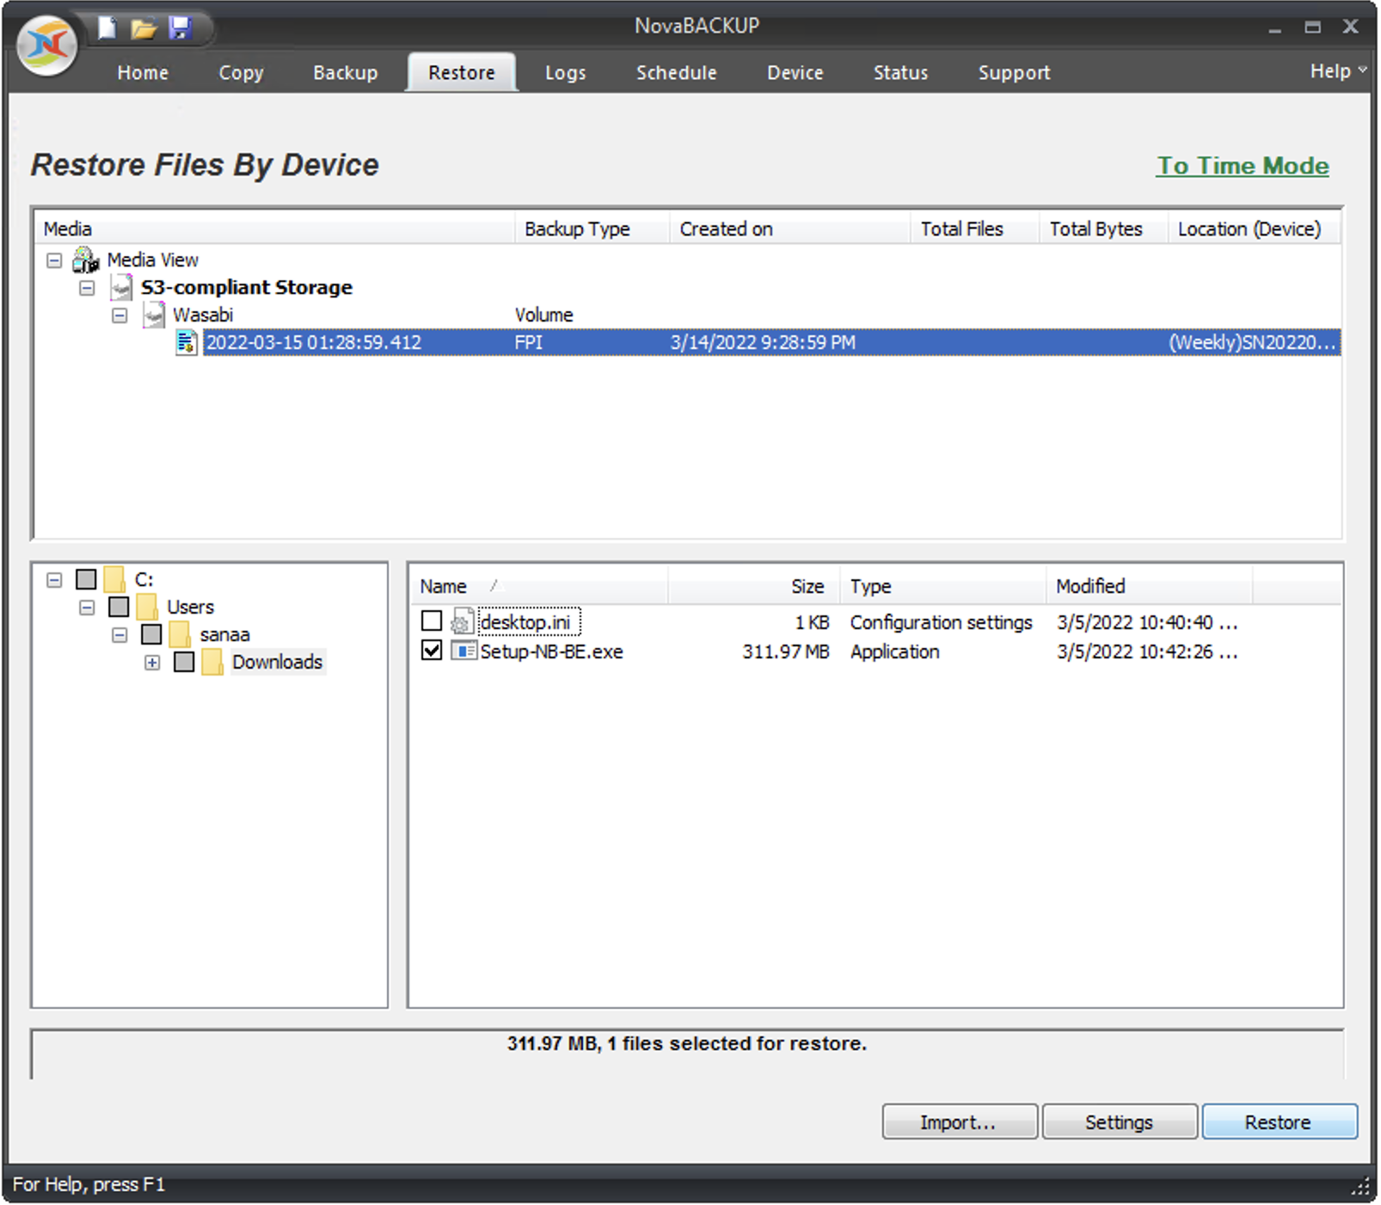Click the Total Bytes column header
Screen dimensions: 1381x1205
point(1103,229)
